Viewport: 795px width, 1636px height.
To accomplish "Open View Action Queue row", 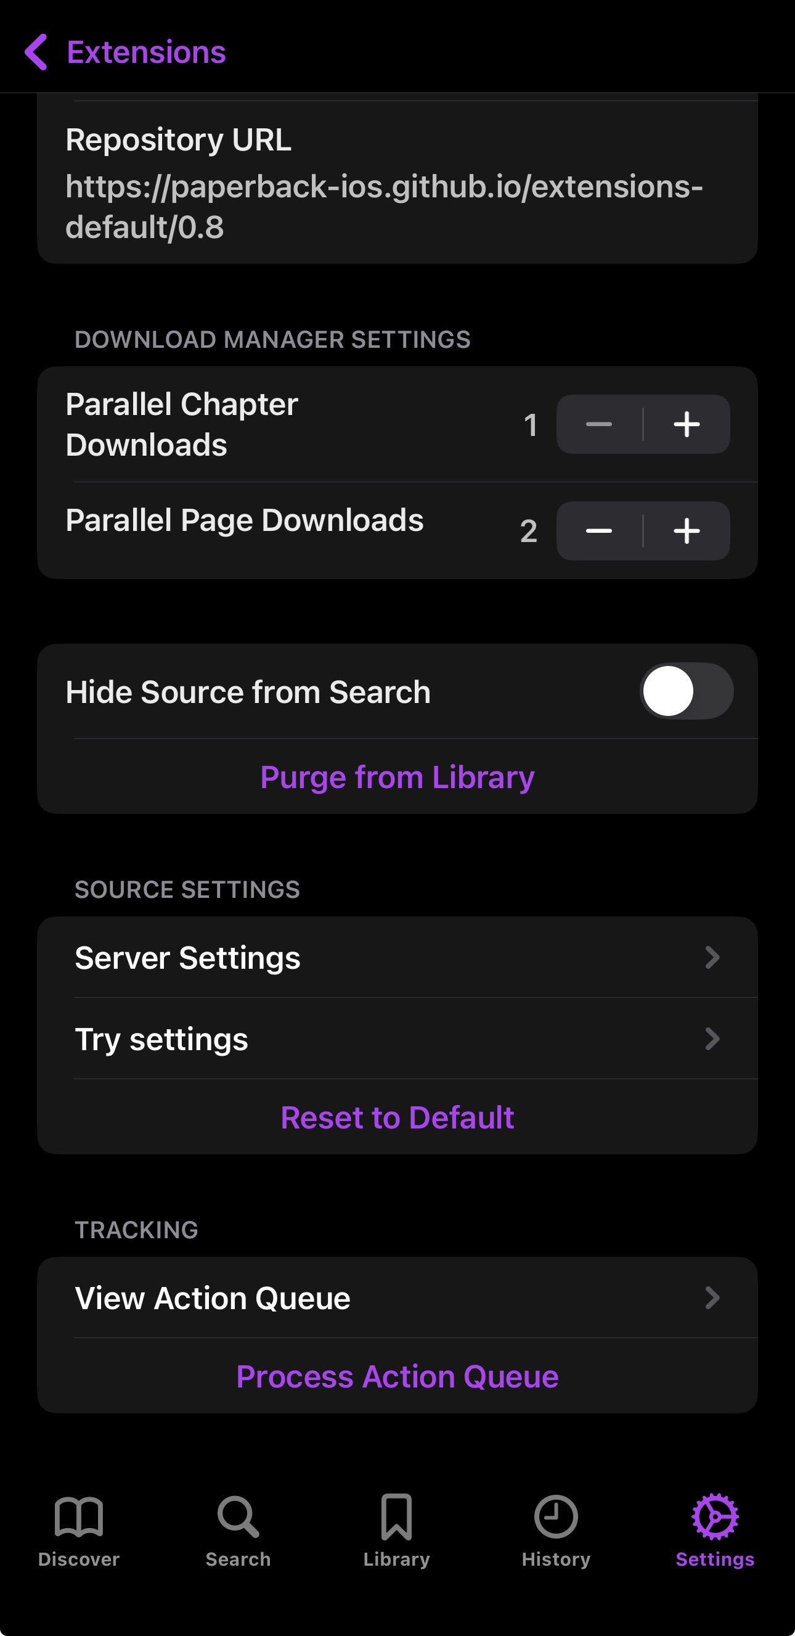I will click(x=397, y=1298).
